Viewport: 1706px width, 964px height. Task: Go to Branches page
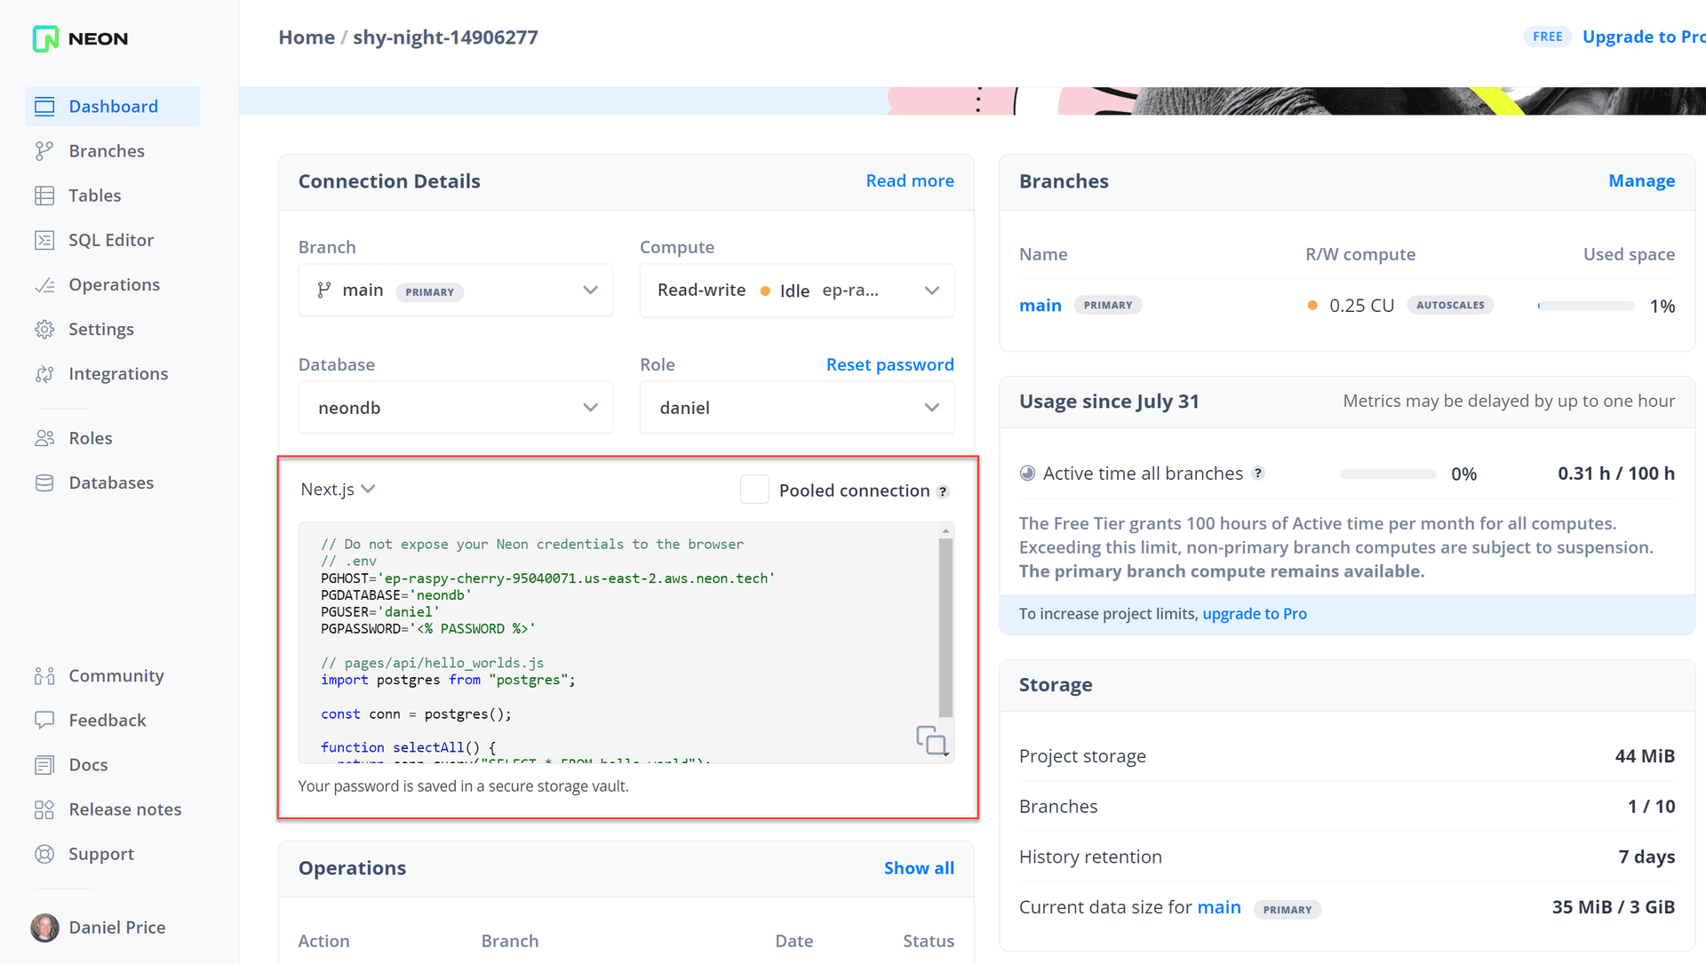(107, 151)
